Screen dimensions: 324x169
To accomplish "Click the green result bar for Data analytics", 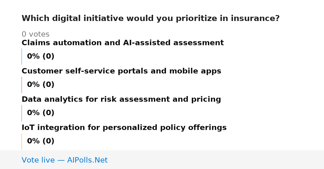I will tap(22, 113).
